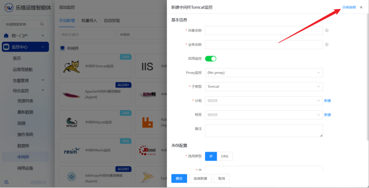Screen dimensions: 369x188
Task: Select the resin logo
Action: click(x=72, y=151)
